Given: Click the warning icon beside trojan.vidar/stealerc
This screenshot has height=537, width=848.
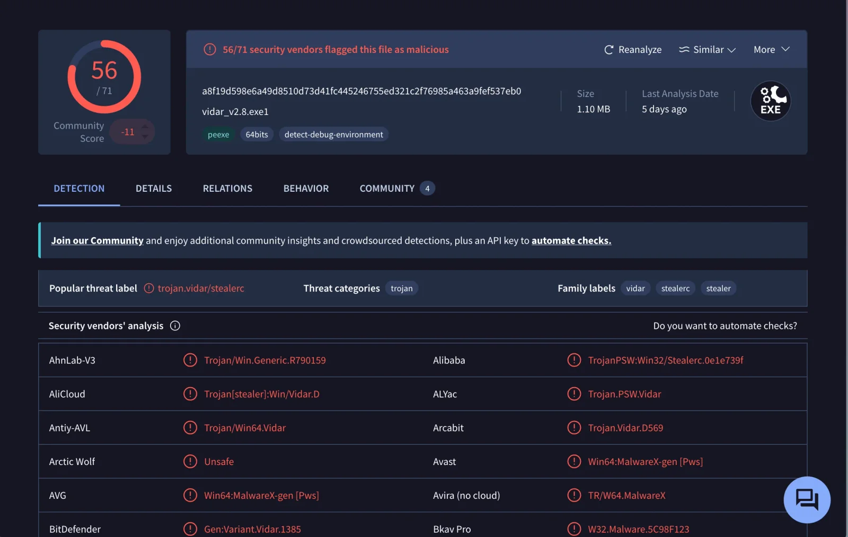Looking at the screenshot, I should coord(149,289).
